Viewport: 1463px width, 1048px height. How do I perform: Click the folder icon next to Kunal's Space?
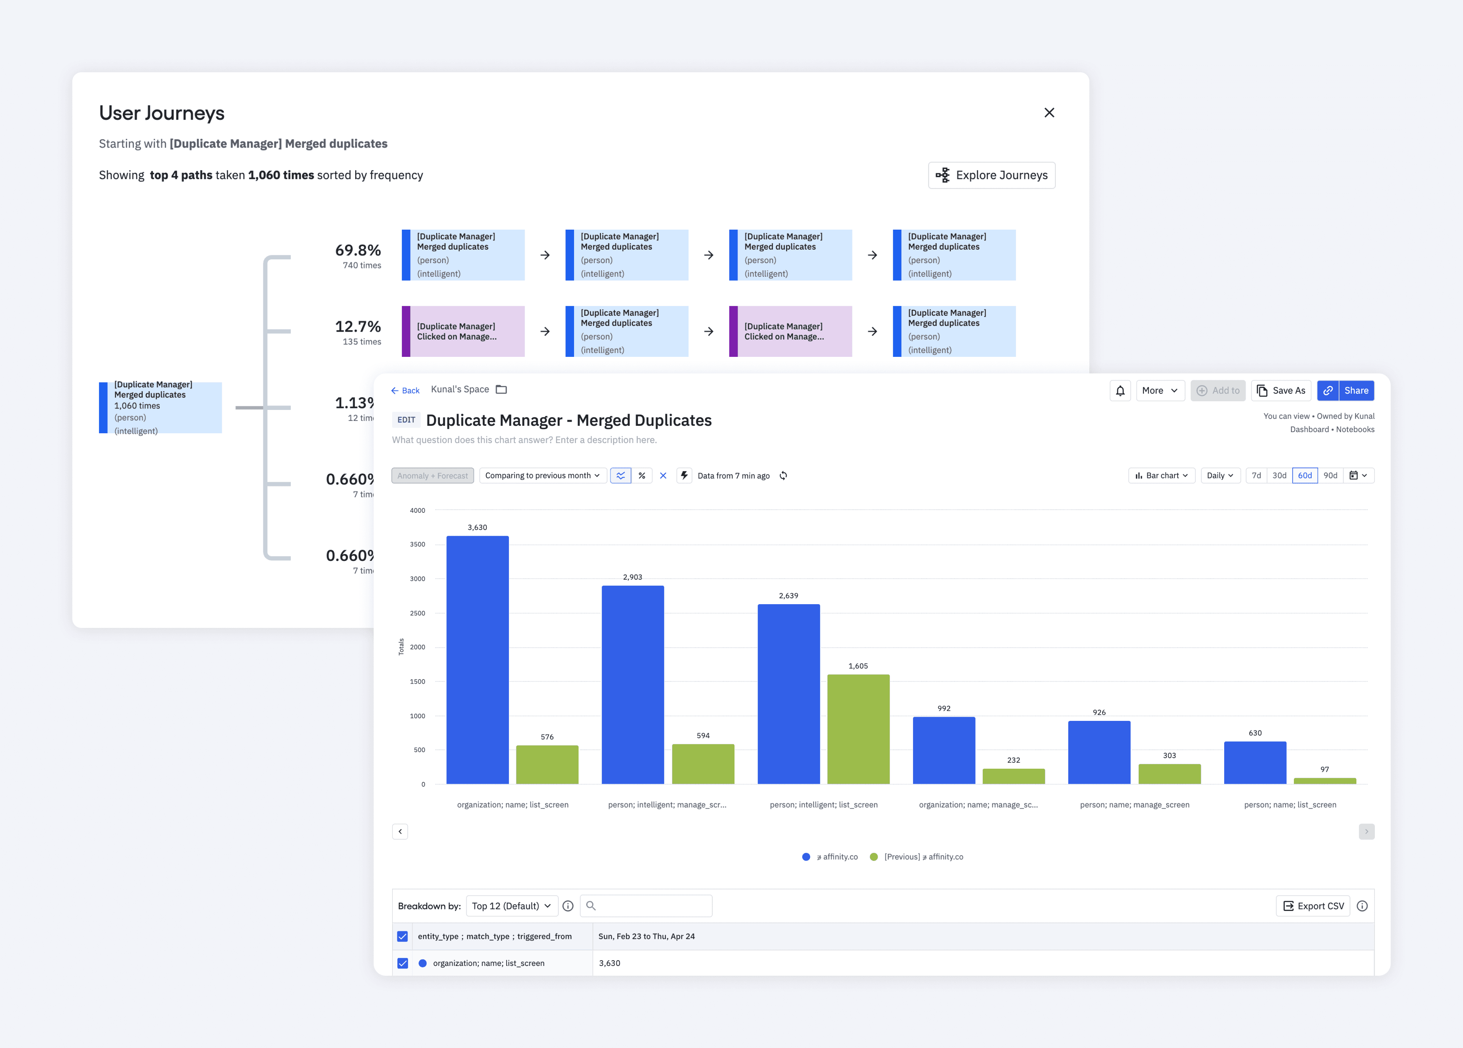tap(501, 389)
